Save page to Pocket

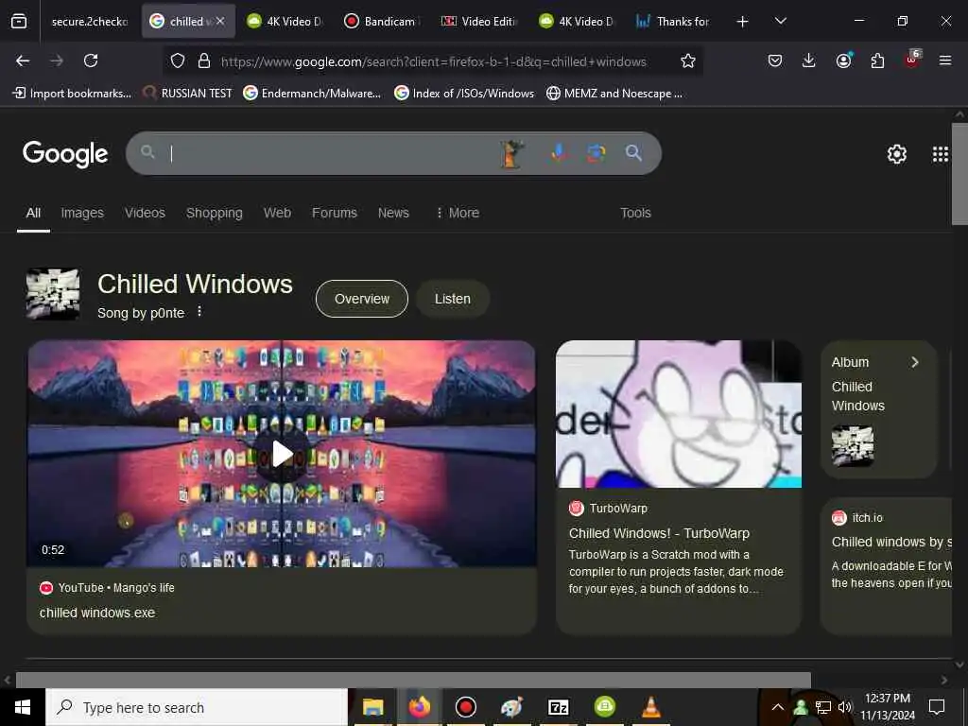point(775,60)
